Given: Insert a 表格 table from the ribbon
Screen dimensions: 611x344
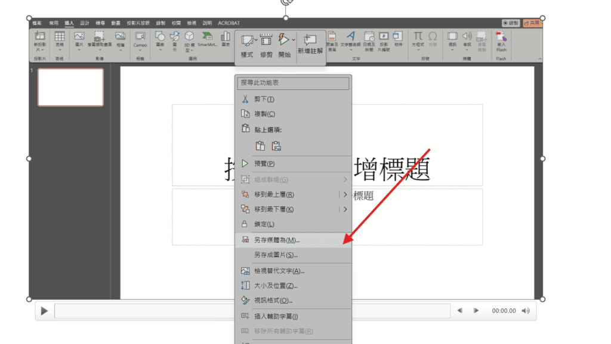Looking at the screenshot, I should 60,38.
